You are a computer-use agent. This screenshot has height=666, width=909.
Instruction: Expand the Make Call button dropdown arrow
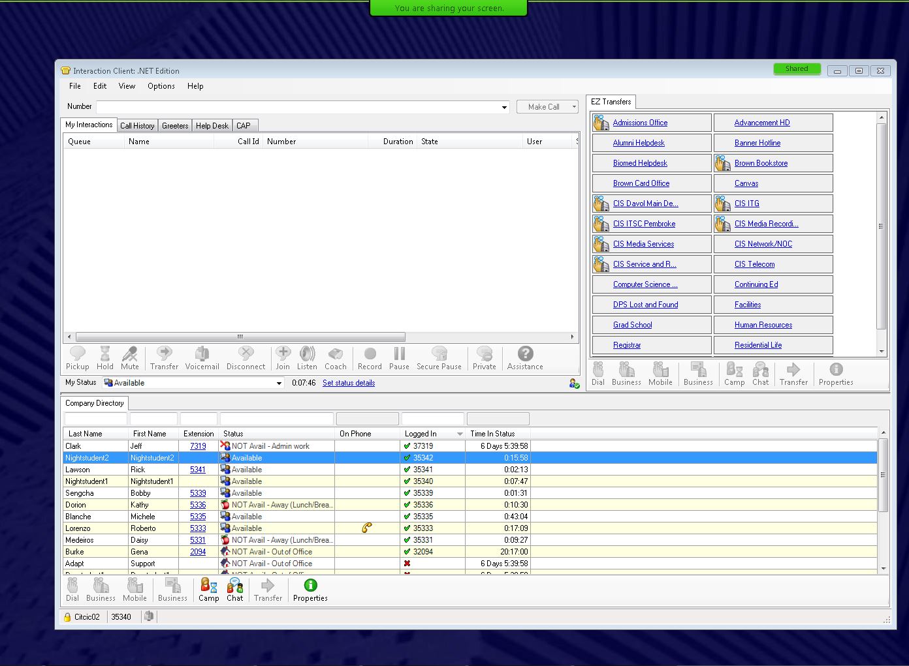coord(574,107)
